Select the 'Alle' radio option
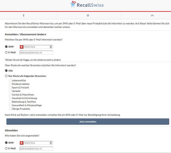 6,70
